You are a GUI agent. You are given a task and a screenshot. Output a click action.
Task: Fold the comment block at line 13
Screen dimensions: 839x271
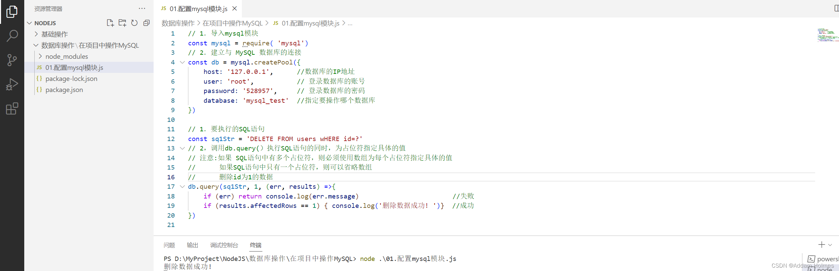tap(182, 148)
